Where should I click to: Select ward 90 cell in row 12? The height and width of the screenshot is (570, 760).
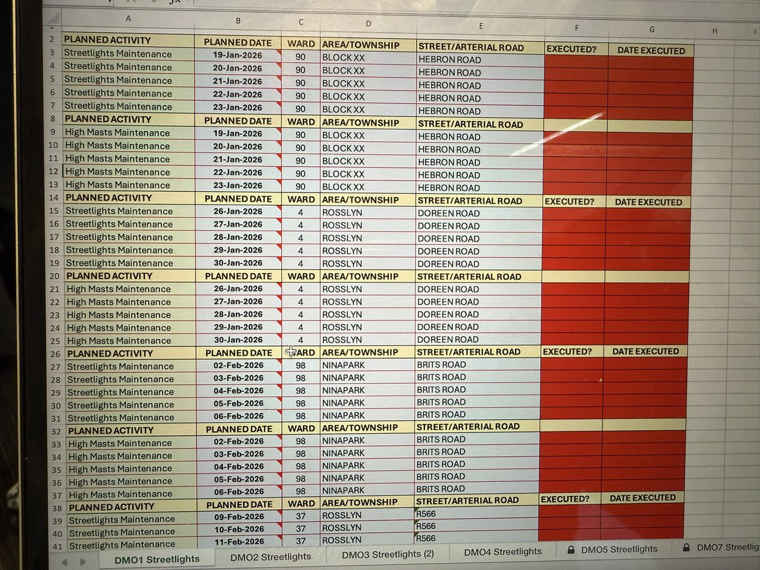pos(301,173)
